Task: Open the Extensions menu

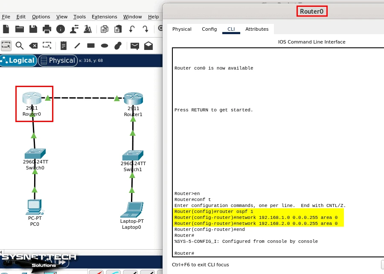Action: point(104,17)
